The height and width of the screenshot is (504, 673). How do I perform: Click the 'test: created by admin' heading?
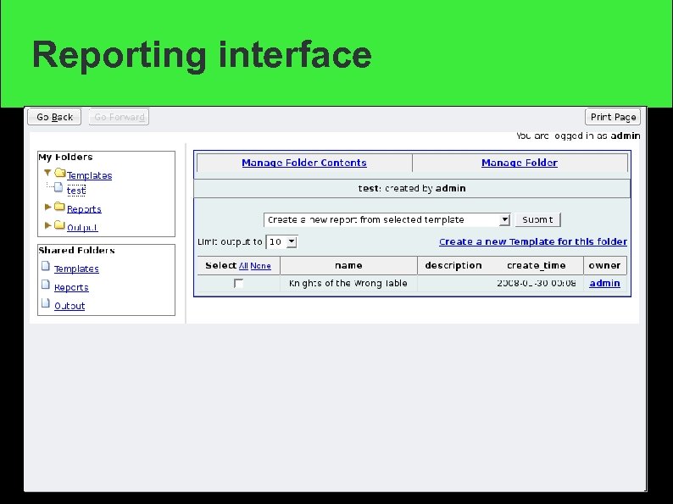pyautogui.click(x=412, y=188)
